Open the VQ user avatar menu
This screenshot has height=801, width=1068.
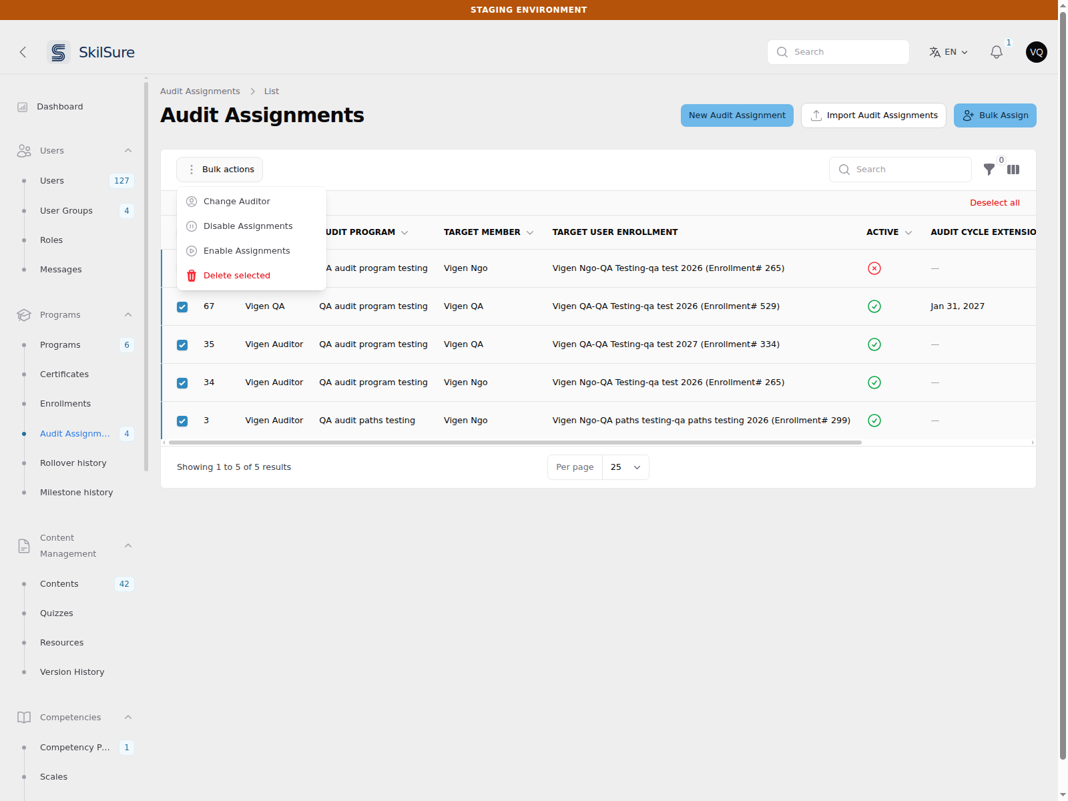1036,52
